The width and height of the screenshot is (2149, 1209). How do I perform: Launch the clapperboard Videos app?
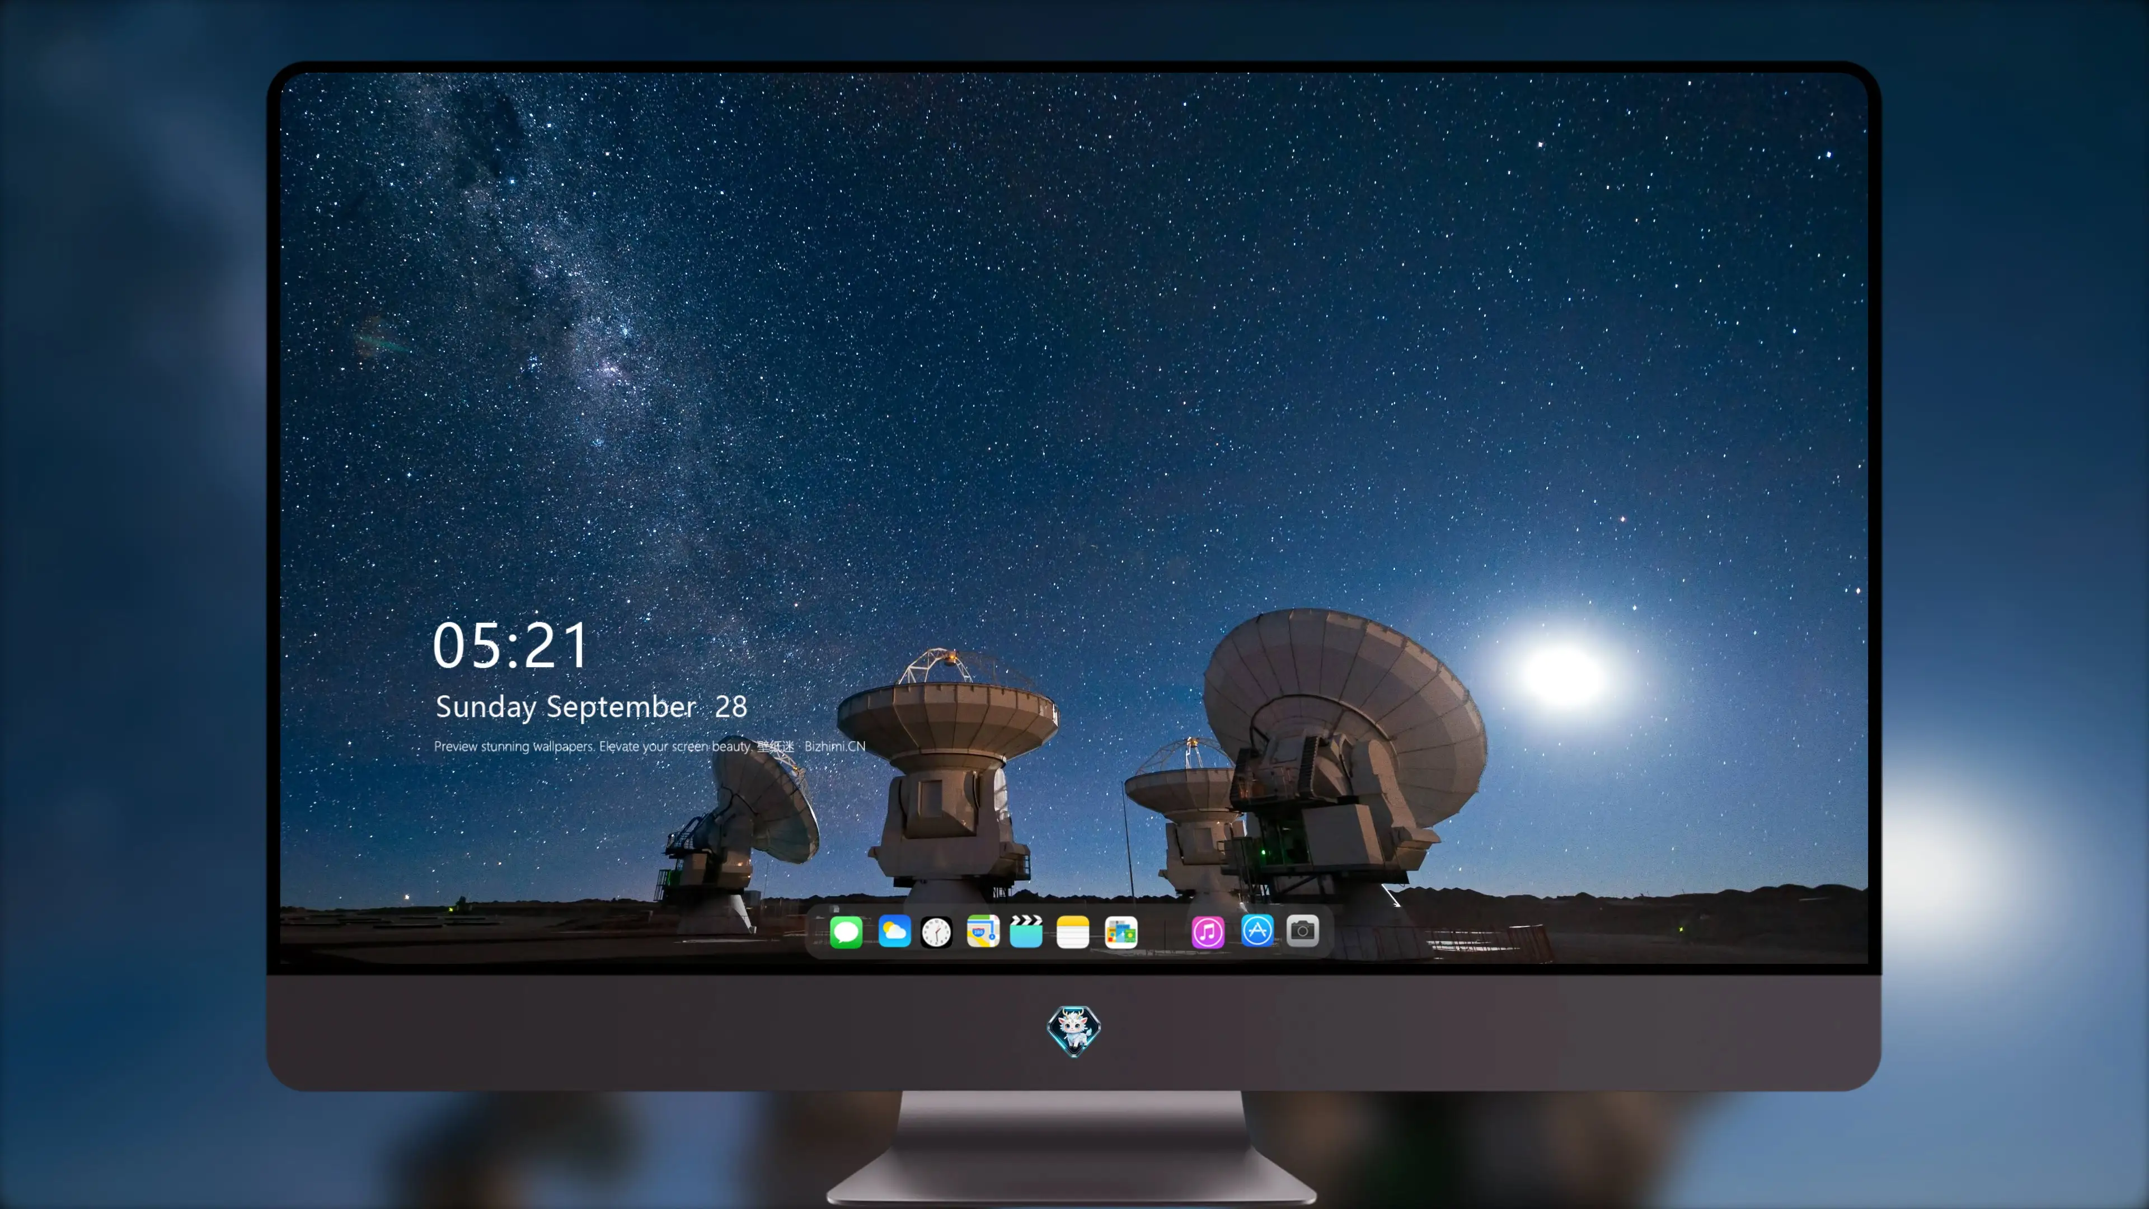(1026, 931)
